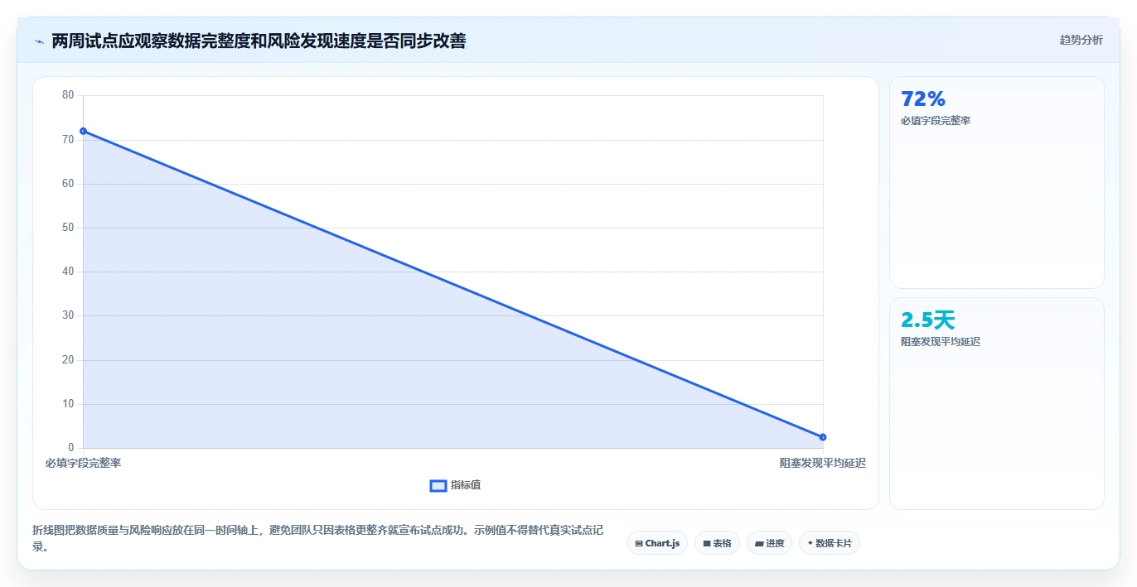Click the y-axis tick 50
Viewport: 1137px width, 587px height.
point(68,228)
